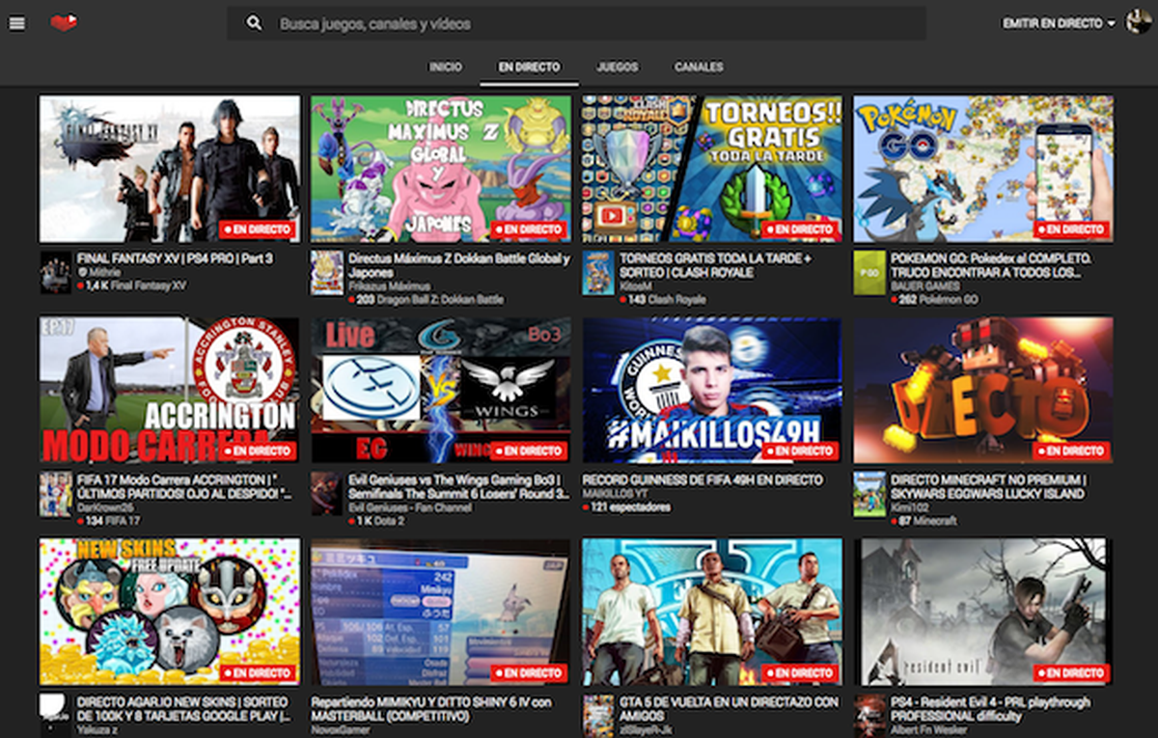Click the Dragon Ball Z Dokkan Battle link
1158x738 pixels.
(x=439, y=299)
